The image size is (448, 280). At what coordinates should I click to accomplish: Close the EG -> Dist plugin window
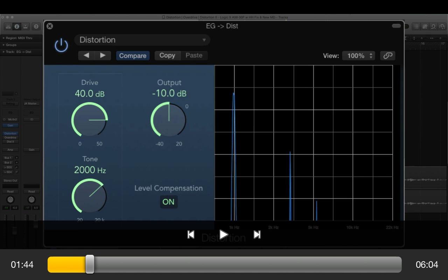[x=50, y=26]
